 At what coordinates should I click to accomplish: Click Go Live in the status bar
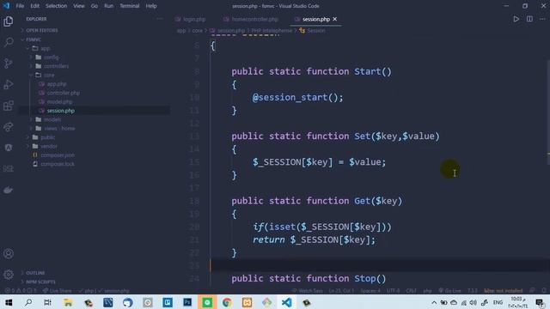click(x=449, y=291)
